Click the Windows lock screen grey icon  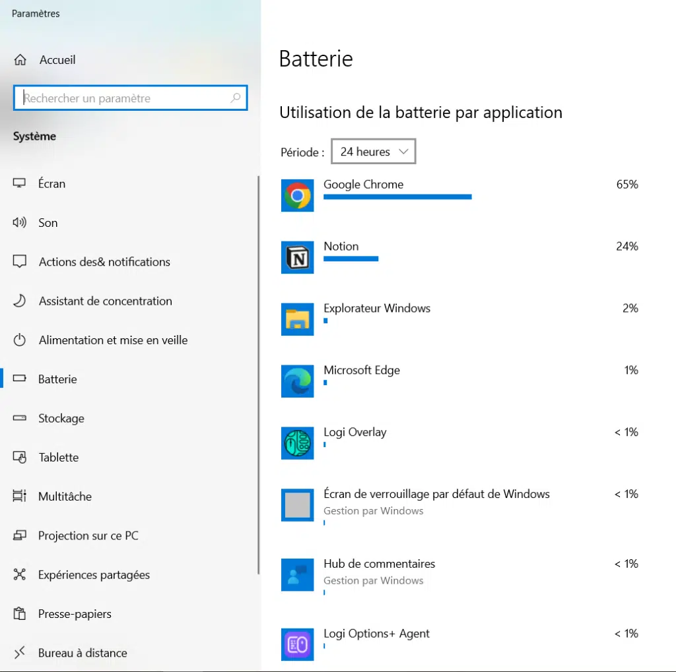298,505
